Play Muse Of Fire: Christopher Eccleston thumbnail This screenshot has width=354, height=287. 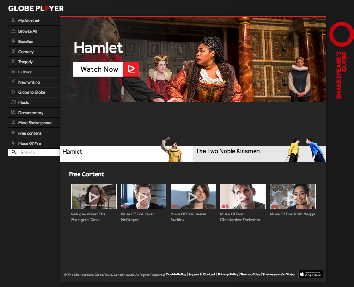point(243,197)
